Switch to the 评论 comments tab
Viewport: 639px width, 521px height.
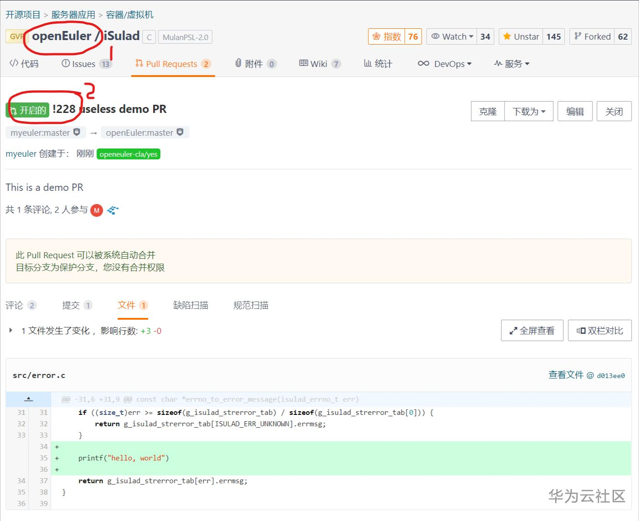(20, 305)
